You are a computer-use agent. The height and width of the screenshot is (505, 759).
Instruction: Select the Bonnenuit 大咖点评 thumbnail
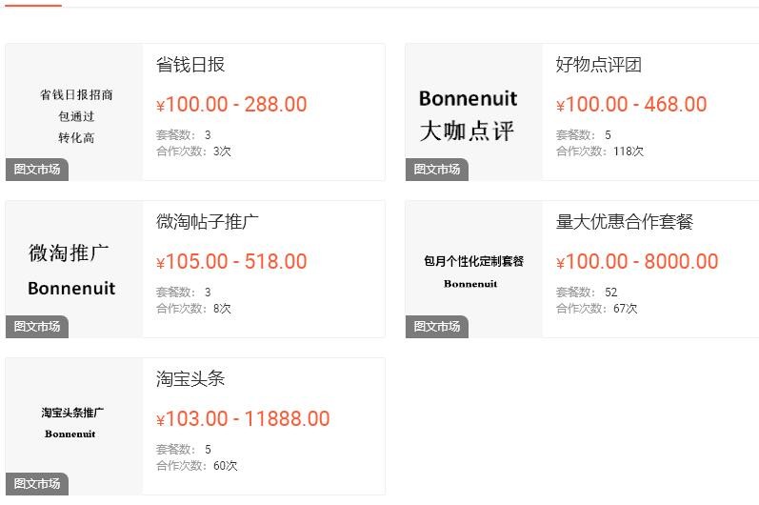click(474, 112)
